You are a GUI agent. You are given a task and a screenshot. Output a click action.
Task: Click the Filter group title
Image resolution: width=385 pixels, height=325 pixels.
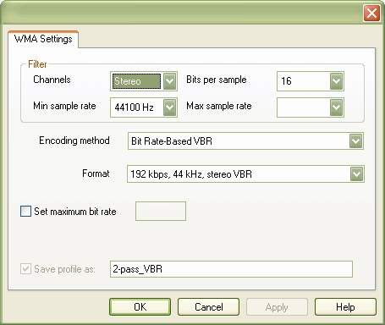click(37, 64)
